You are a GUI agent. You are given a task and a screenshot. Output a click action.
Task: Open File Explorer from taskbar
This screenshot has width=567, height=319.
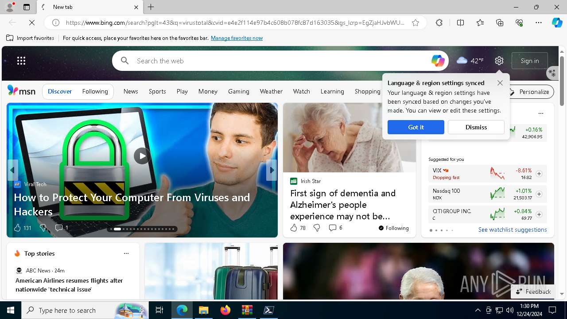coord(203,310)
